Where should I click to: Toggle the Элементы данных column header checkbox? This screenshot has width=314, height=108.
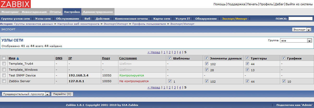207,58
